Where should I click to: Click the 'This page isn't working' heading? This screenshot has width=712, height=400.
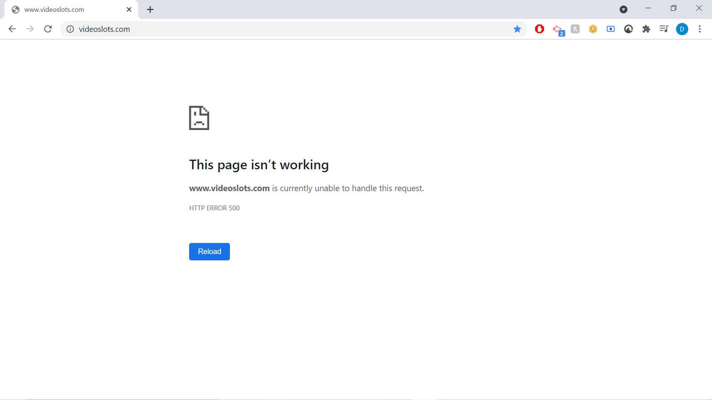[x=259, y=165]
